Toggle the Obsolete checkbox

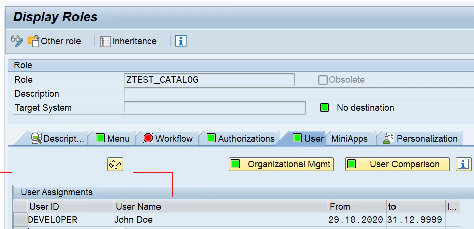click(x=322, y=80)
